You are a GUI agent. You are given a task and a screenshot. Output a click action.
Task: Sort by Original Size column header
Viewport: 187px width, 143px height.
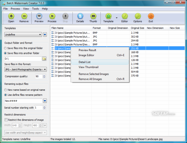[138, 28]
